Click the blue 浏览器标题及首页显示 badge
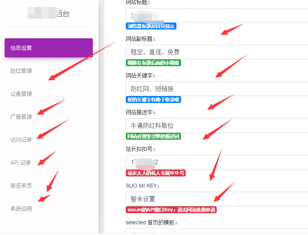 pos(151,26)
